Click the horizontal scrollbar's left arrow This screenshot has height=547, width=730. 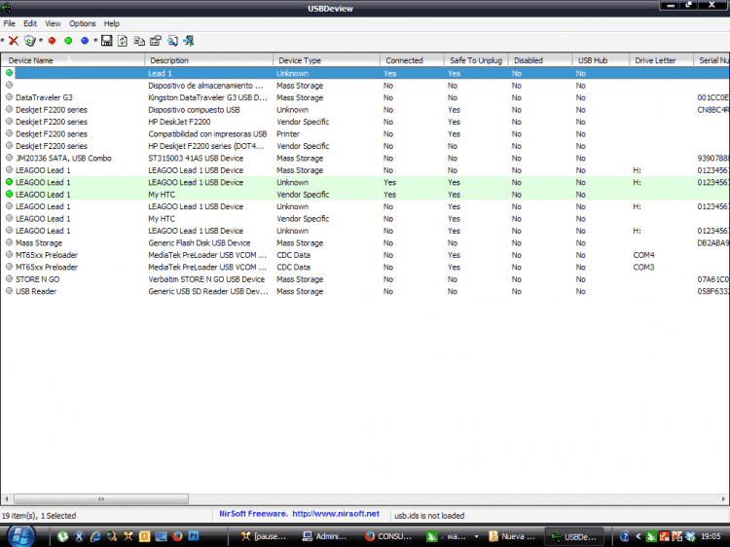point(7,499)
